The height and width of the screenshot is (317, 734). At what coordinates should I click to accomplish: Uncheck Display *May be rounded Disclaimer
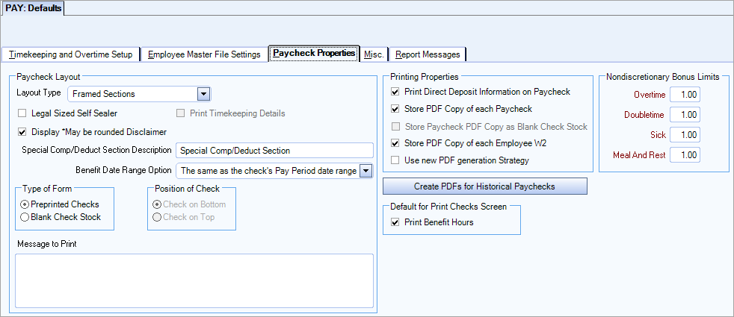(22, 132)
